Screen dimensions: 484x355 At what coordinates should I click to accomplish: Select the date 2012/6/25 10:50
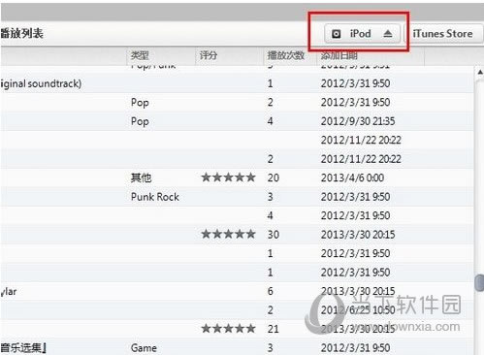[x=358, y=310]
